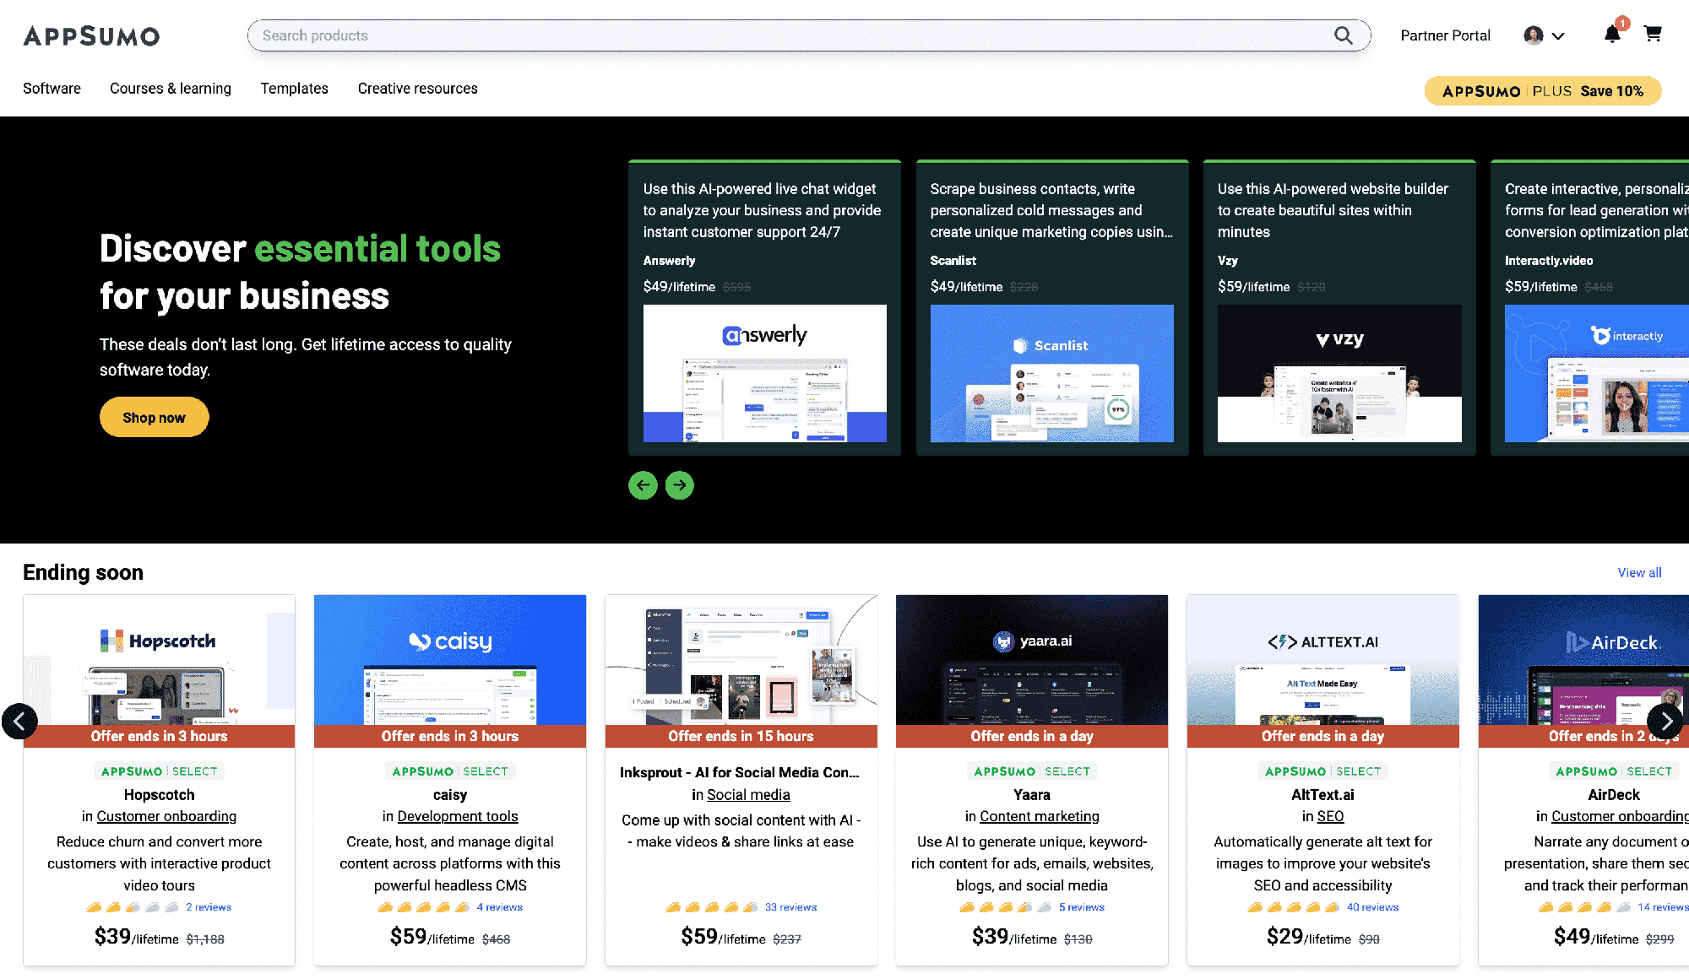This screenshot has height=979, width=1689.
Task: Click Hopscotch $39/lifetime price
Action: [137, 937]
